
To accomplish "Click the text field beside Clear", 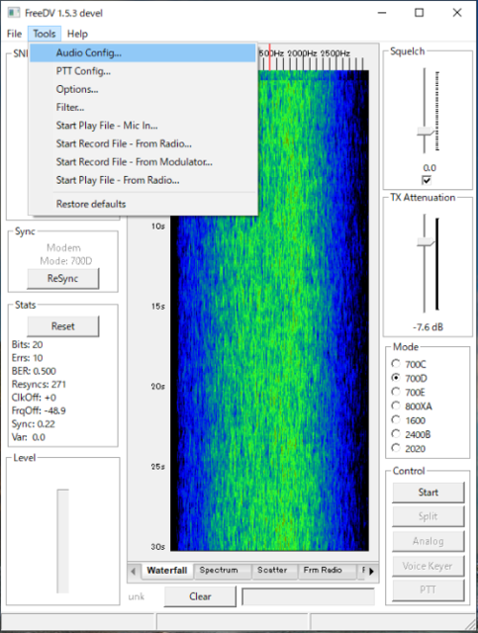I will [309, 596].
